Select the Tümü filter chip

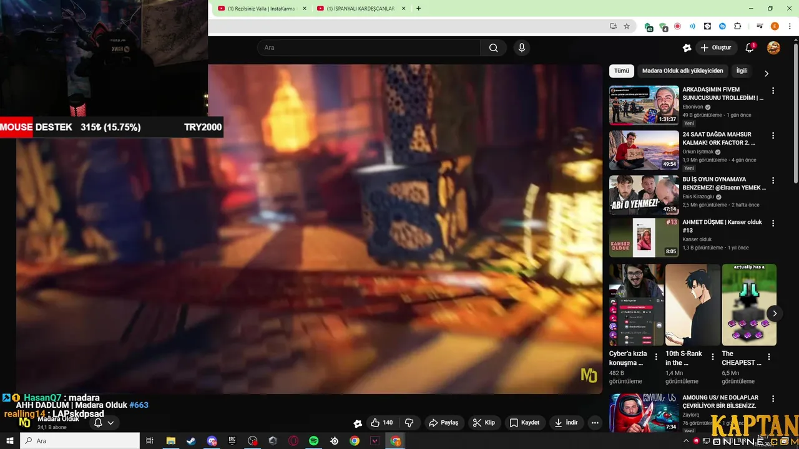[x=622, y=71]
